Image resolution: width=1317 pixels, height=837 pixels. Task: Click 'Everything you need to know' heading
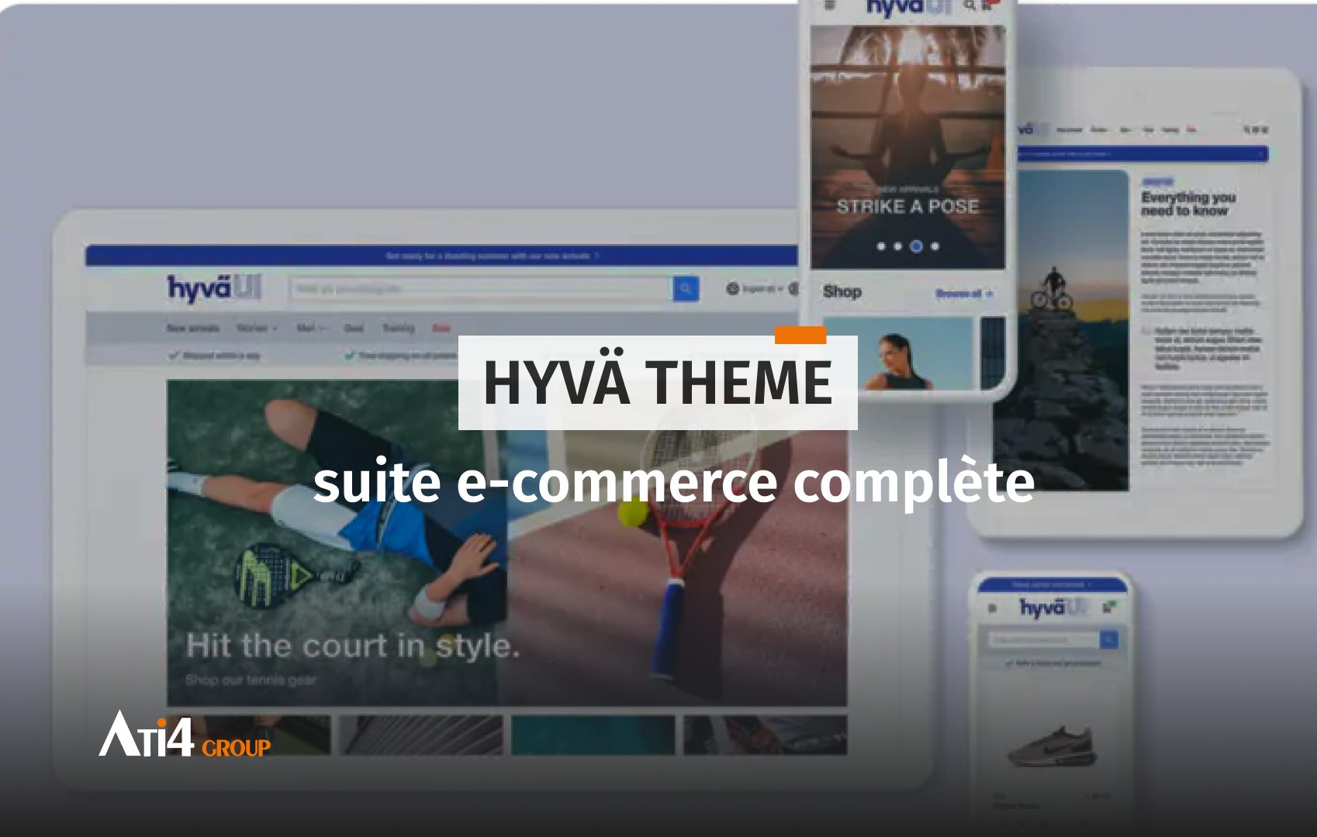tap(1188, 204)
